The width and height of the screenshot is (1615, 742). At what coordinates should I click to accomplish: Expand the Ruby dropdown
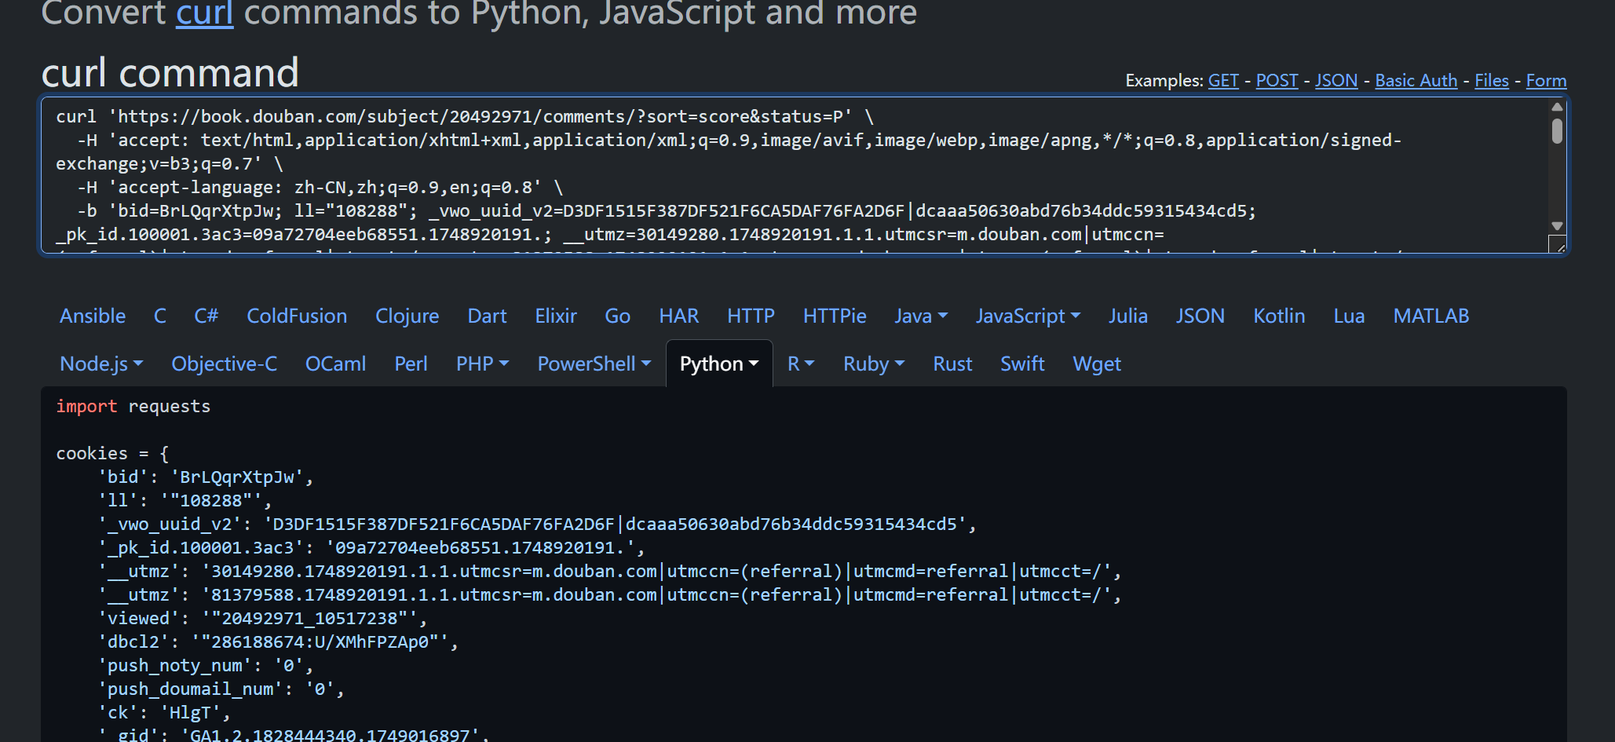pos(874,364)
